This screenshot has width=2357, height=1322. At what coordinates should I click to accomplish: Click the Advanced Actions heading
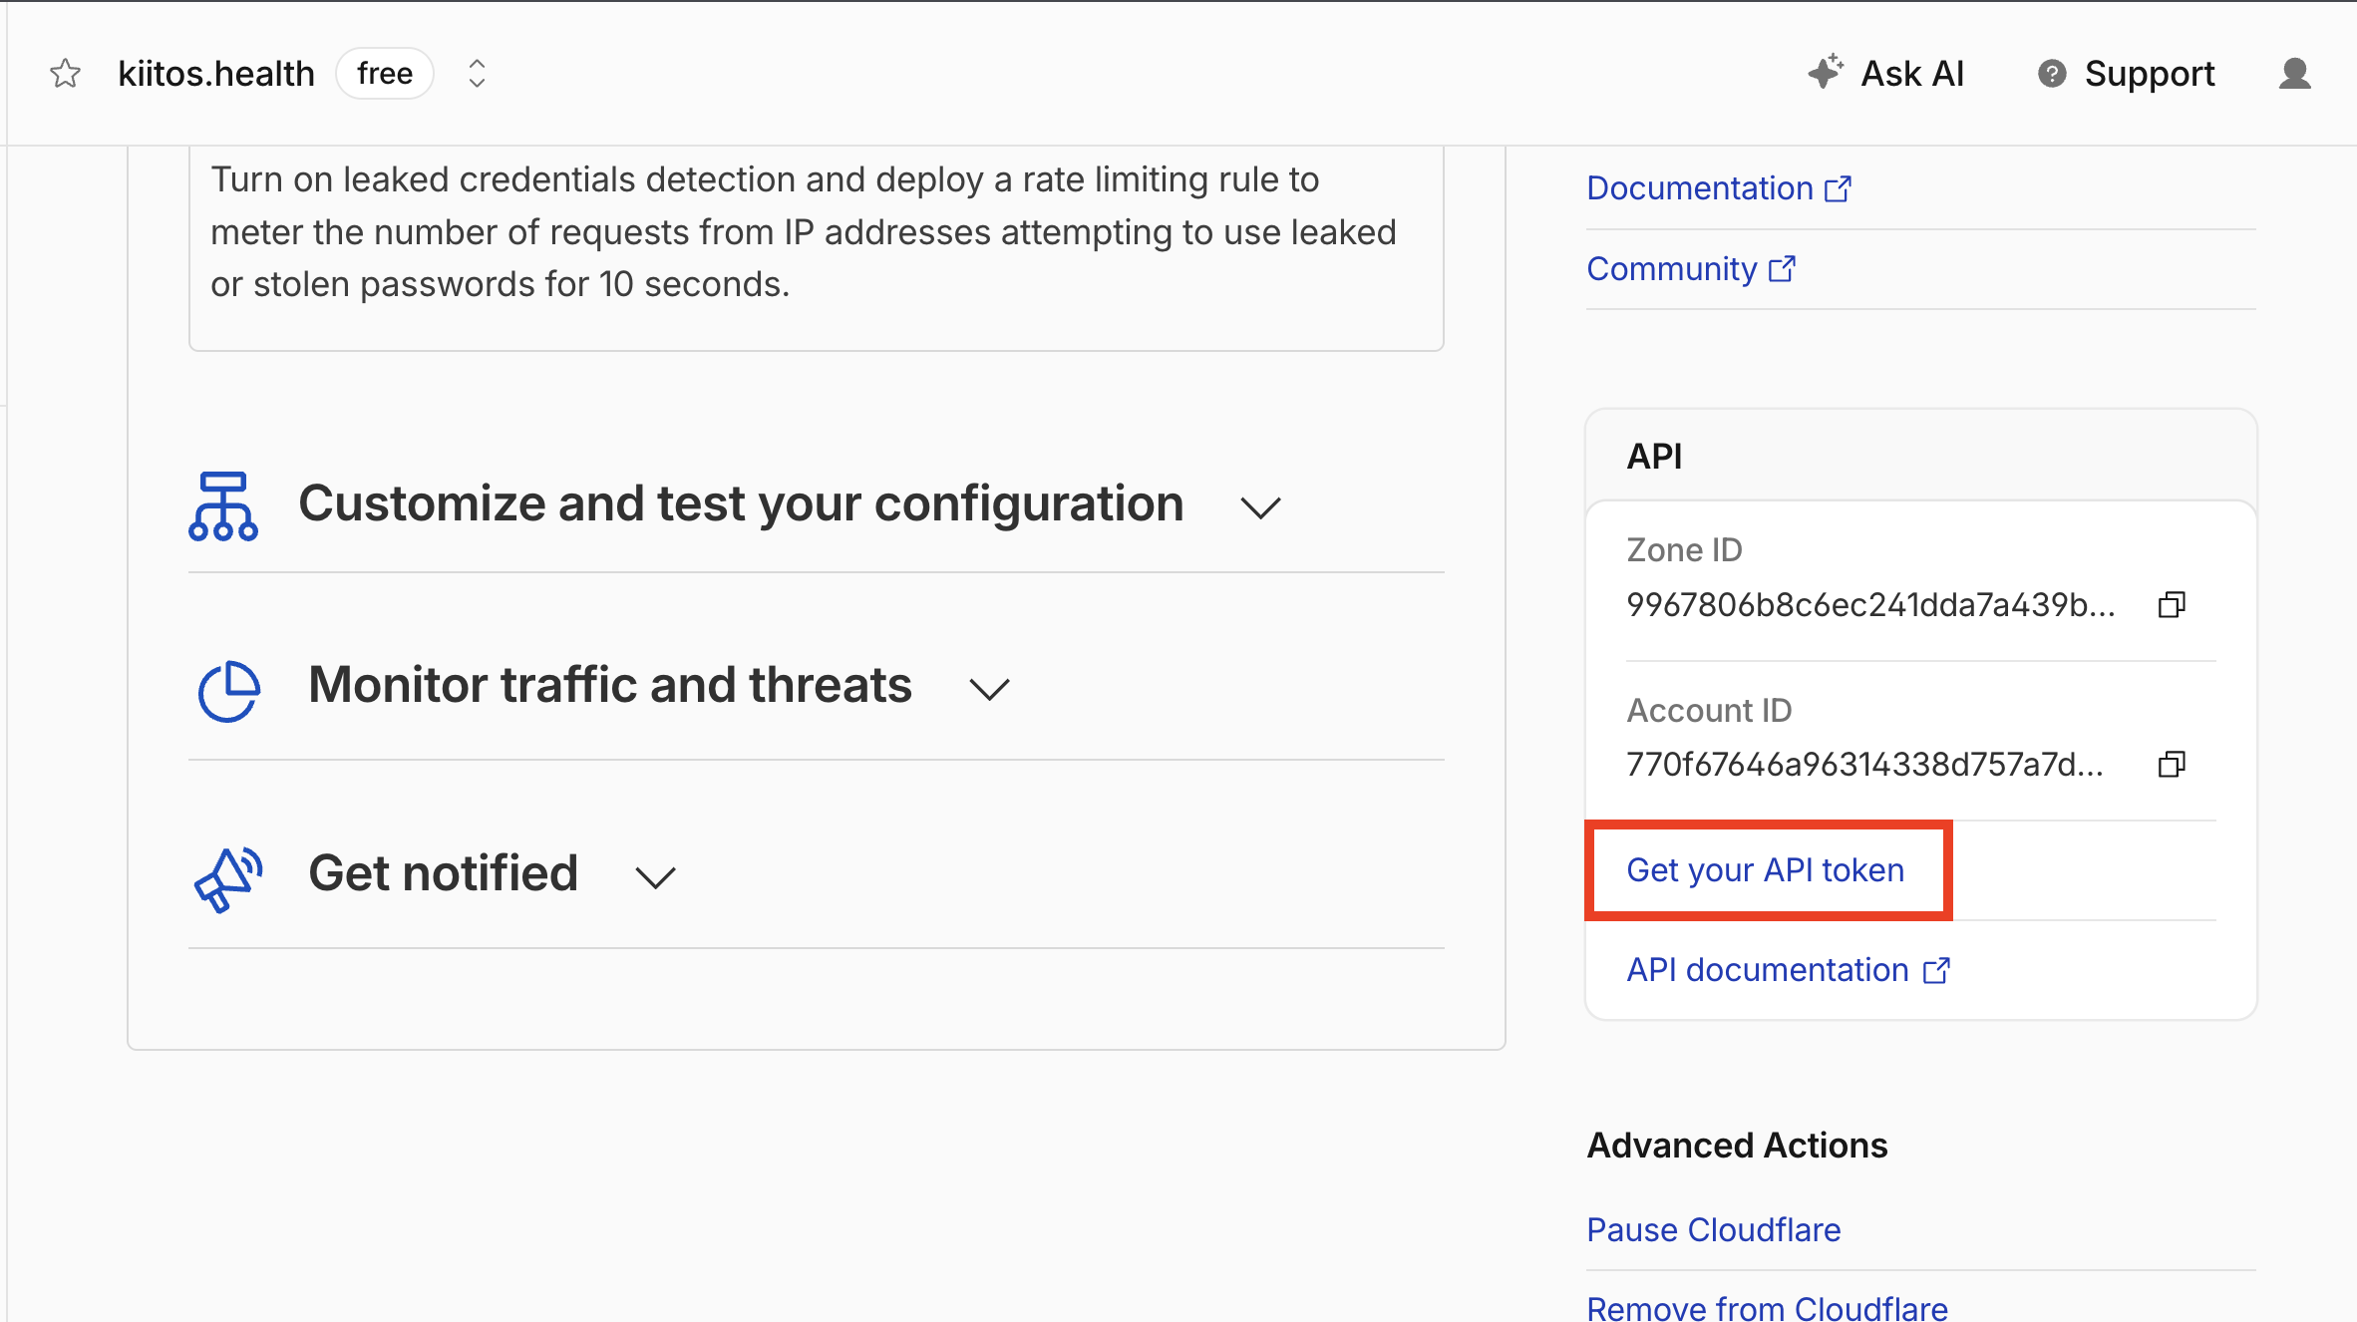[1737, 1146]
